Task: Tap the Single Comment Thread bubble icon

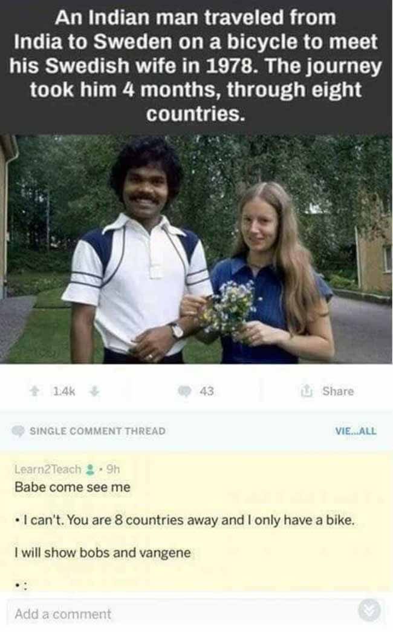Action: point(18,431)
